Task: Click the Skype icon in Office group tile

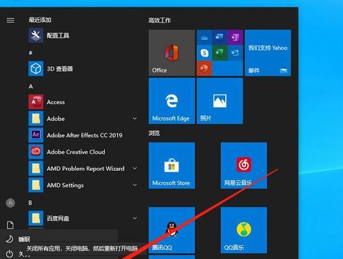Action: (205, 52)
